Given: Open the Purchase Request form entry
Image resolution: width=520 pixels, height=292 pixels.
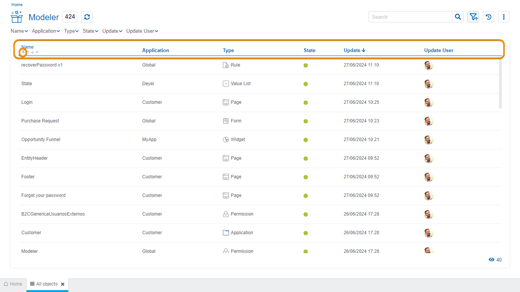Looking at the screenshot, I should [40, 121].
